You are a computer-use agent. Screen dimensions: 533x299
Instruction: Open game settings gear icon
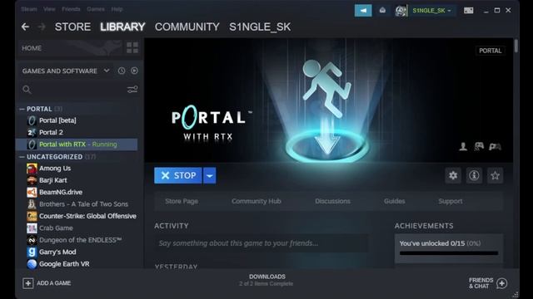[453, 175]
